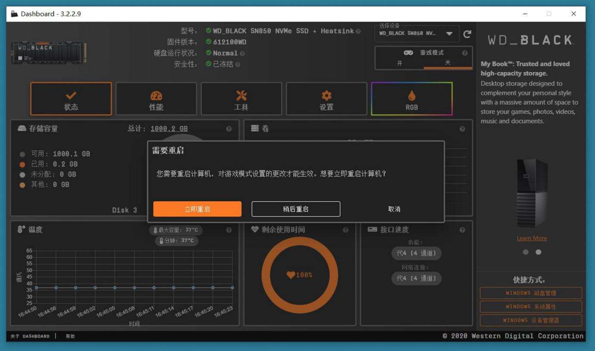This screenshot has width=595, height=351.
Task: Click help icon for Game Mode
Action: (x=465, y=53)
